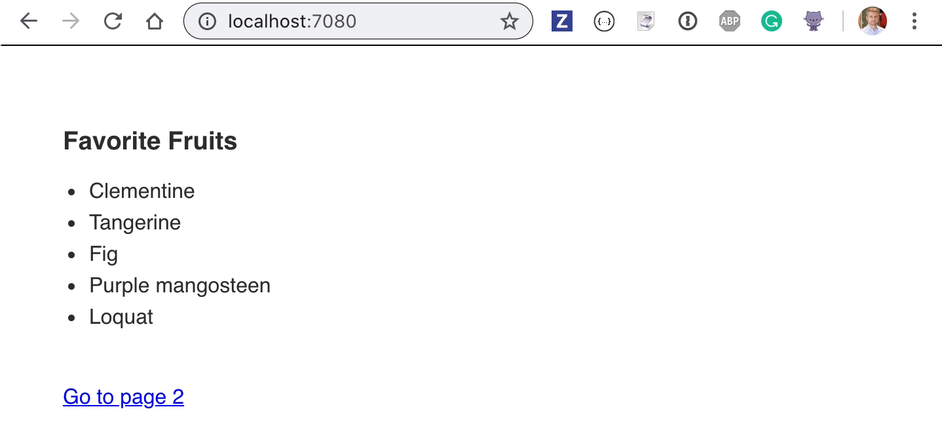Open the Chrome profile avatar

pos(873,21)
